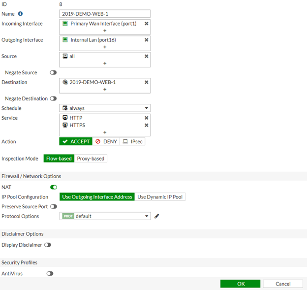
Task: Select Flow-based inspection mode
Action: pyautogui.click(x=59, y=159)
